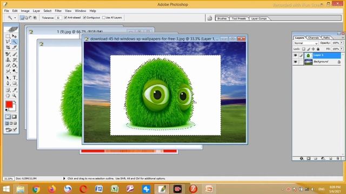
Task: Choose Add to selection mode
Action: pyautogui.click(x=26, y=18)
